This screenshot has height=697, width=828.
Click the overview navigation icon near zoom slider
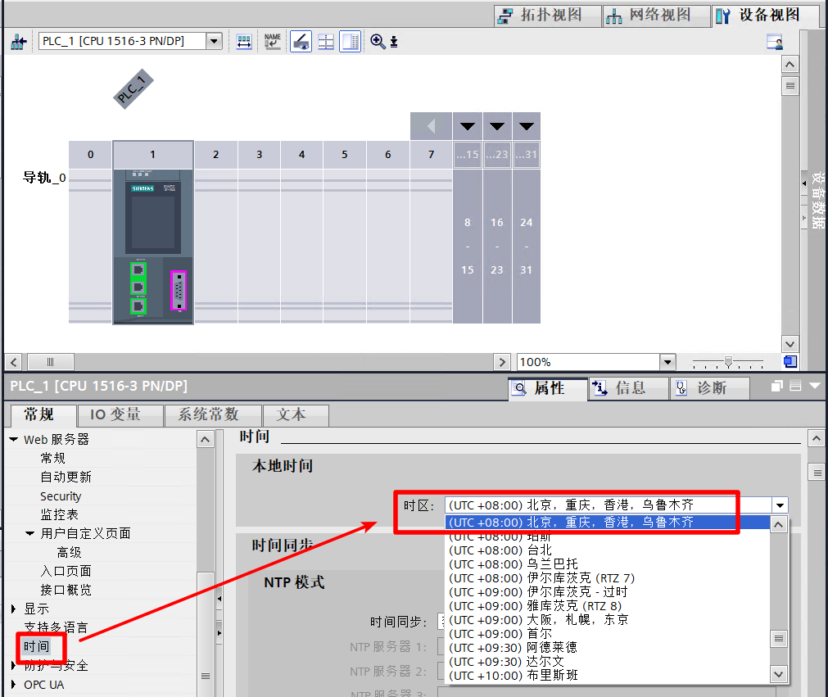coord(790,362)
